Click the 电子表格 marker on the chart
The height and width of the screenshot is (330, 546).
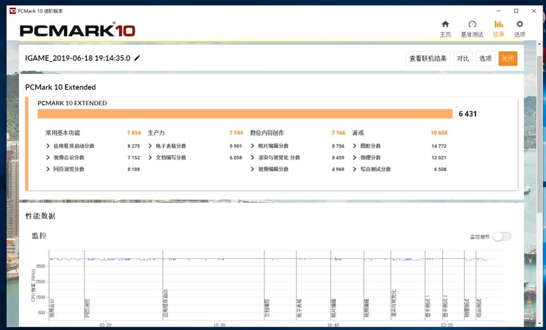pos(299,308)
